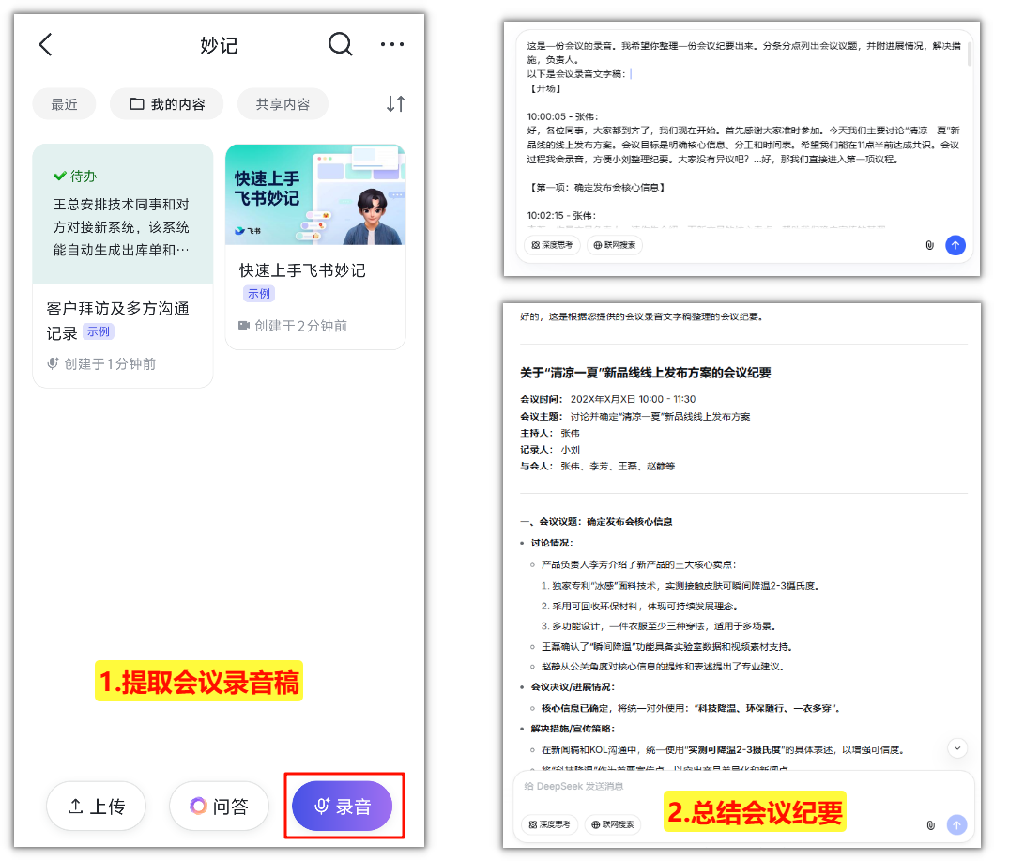Click the 快速上手飞书妙记 card title
1009x861 pixels.
pyautogui.click(x=302, y=270)
